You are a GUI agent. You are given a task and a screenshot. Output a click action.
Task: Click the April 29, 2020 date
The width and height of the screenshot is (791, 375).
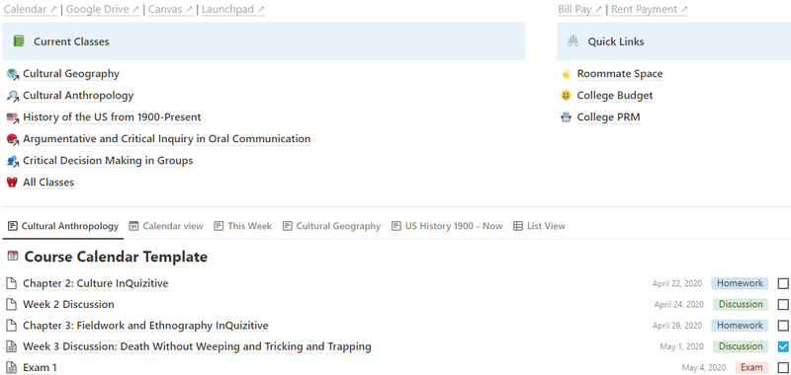click(677, 326)
